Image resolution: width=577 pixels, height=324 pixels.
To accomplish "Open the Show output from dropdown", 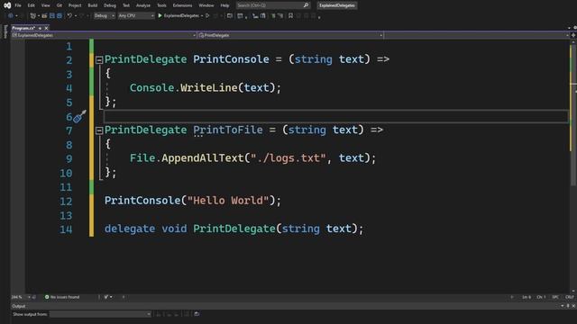I will 100,314.
